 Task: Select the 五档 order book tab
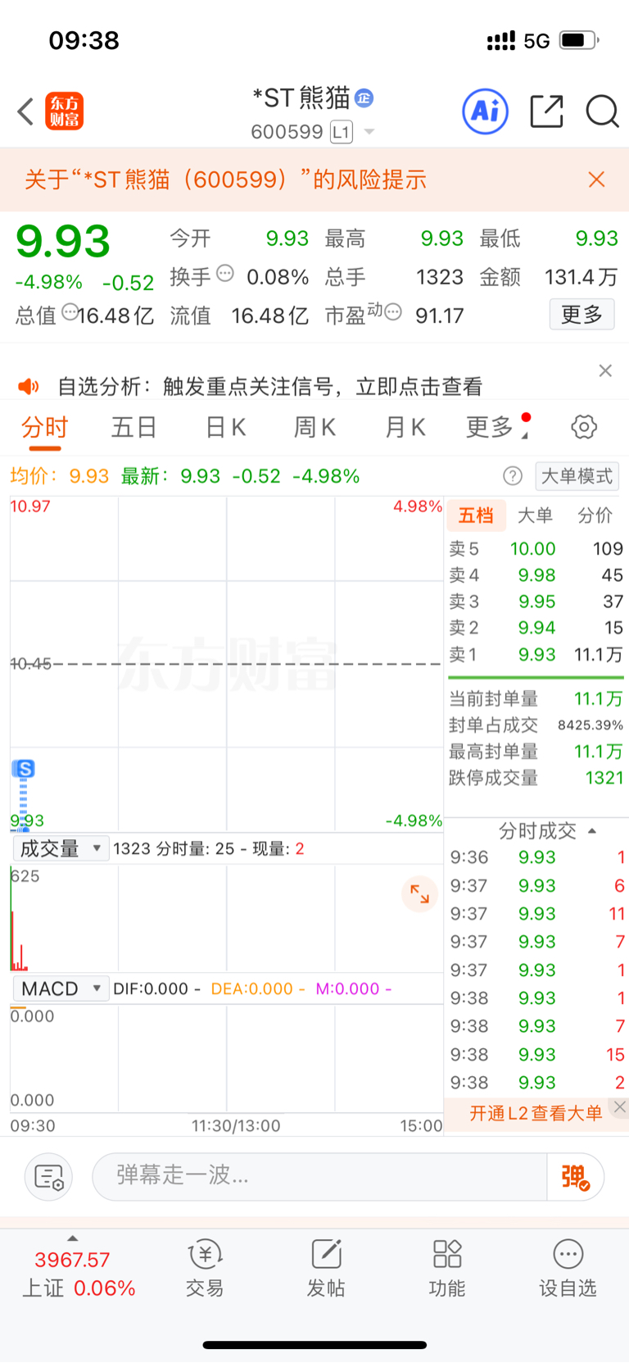476,516
